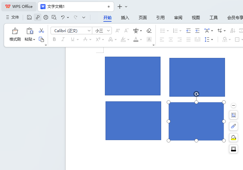Click the shape fill color bucket button

(234, 138)
